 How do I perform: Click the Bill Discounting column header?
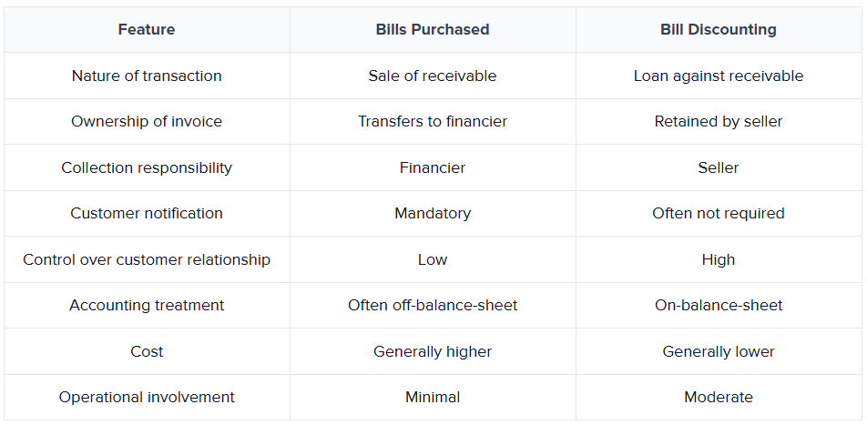point(719,30)
